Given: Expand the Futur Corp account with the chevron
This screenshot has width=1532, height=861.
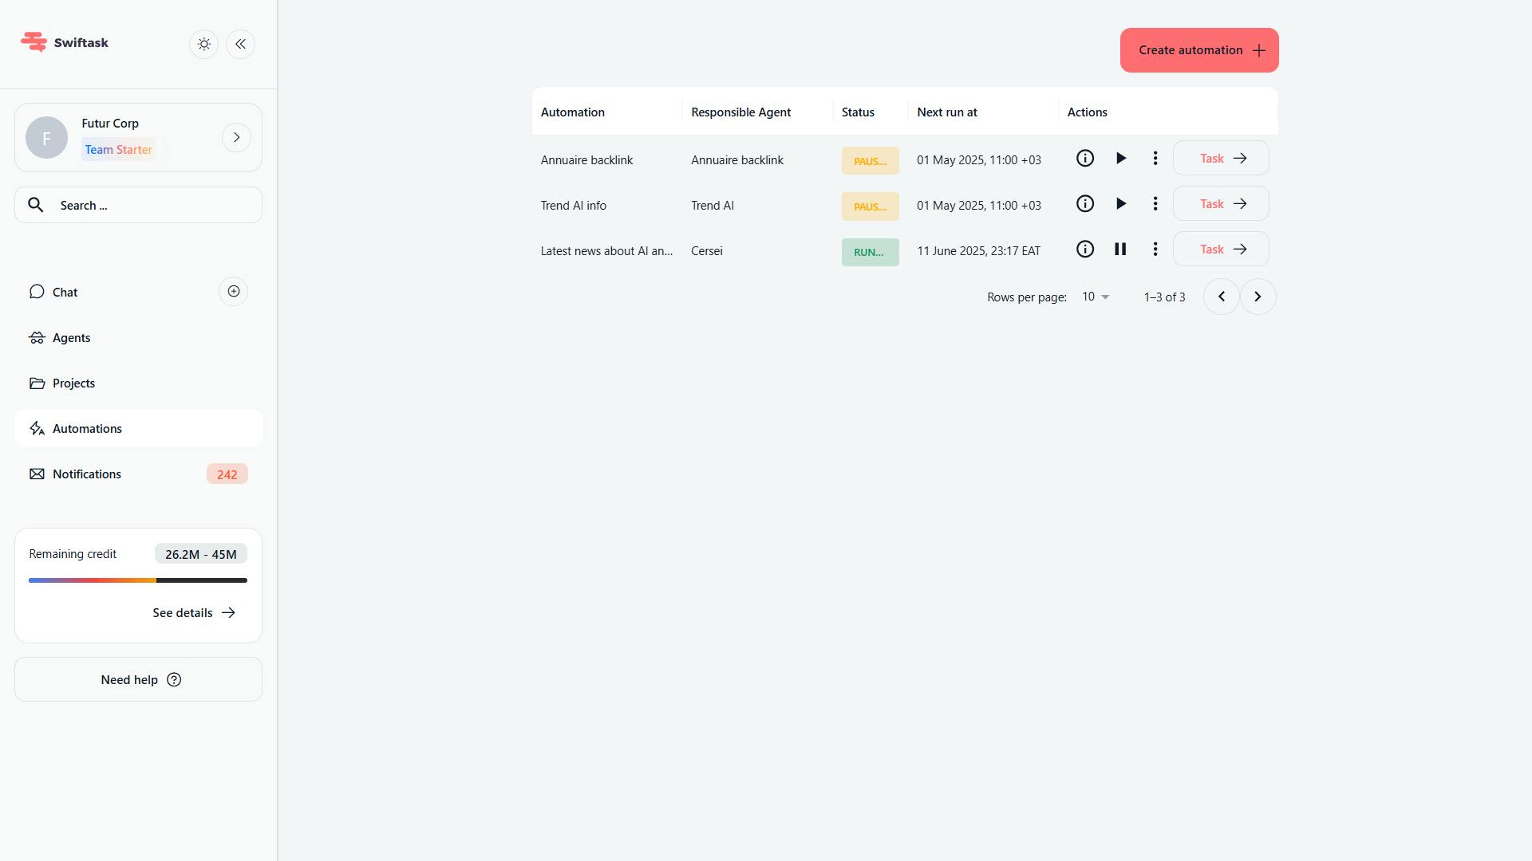Looking at the screenshot, I should (236, 136).
